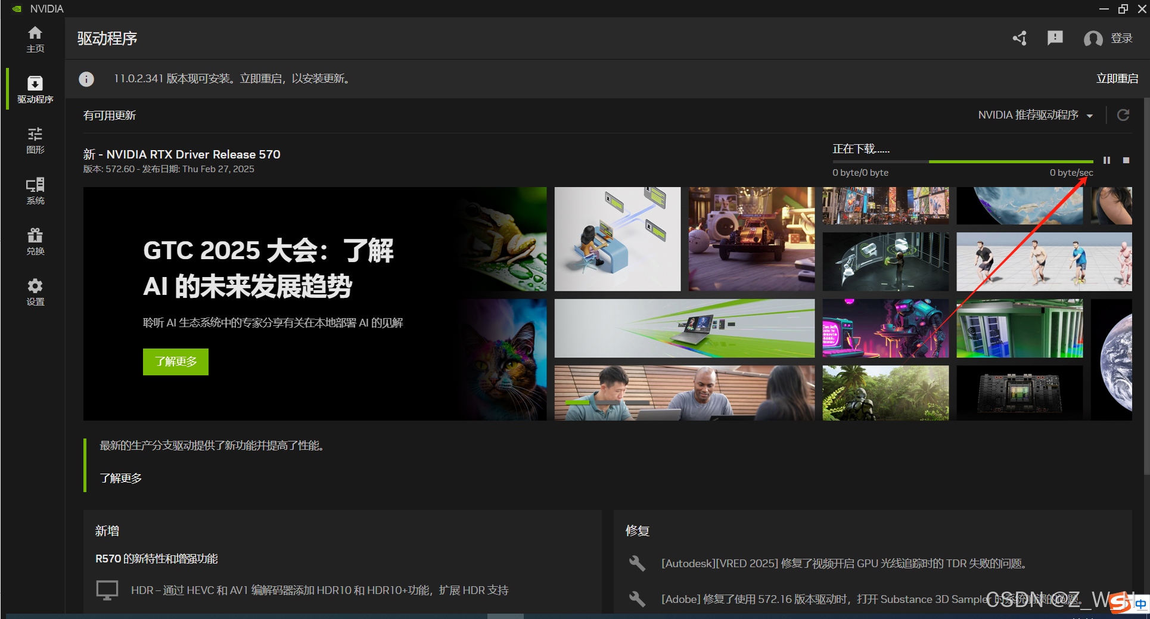The height and width of the screenshot is (619, 1150).
Task: Click the 版本: 572.60 release date text
Action: pyautogui.click(x=169, y=169)
